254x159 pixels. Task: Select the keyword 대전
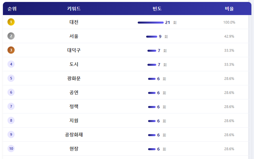tap(74, 22)
